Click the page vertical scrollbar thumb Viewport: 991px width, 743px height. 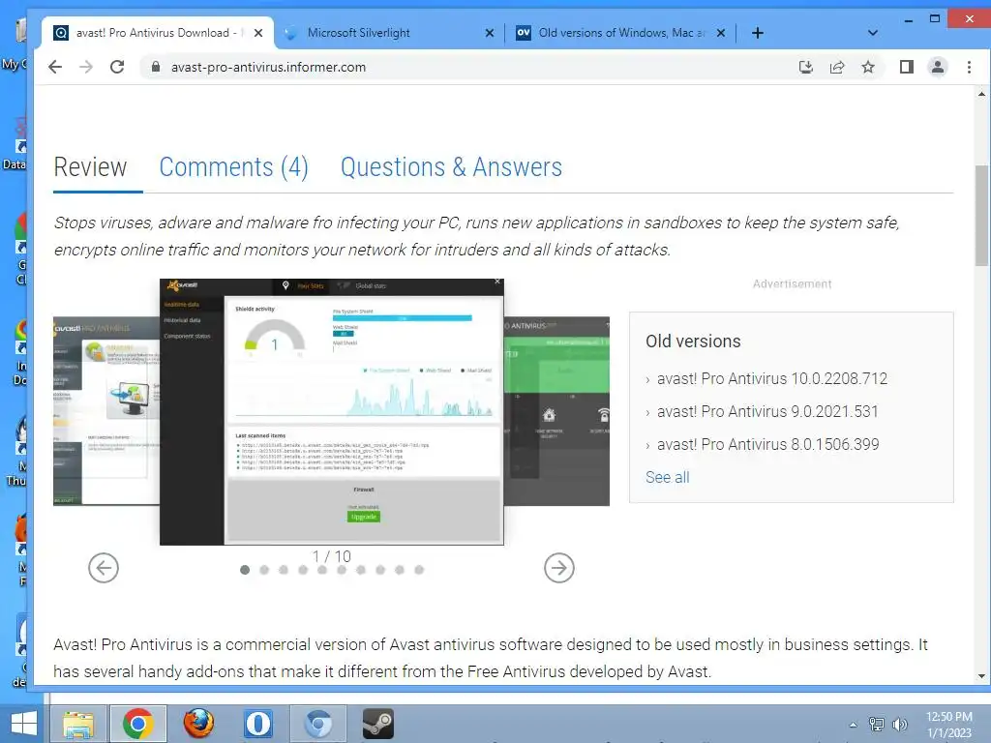click(981, 215)
